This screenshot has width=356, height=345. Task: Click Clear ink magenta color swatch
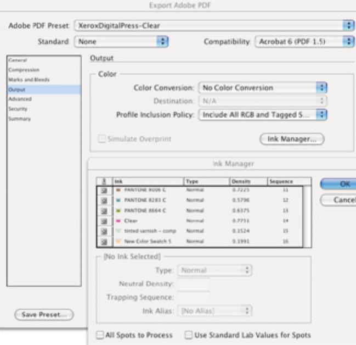tap(118, 221)
